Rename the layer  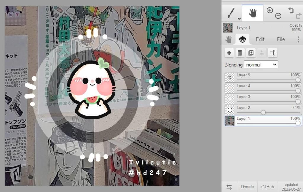click(x=273, y=53)
